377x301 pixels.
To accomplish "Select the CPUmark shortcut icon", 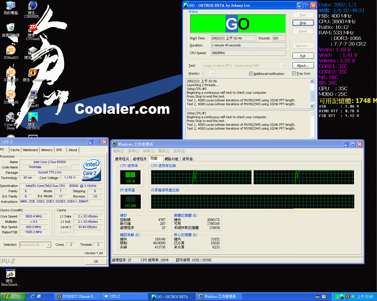I will coord(33,32).
